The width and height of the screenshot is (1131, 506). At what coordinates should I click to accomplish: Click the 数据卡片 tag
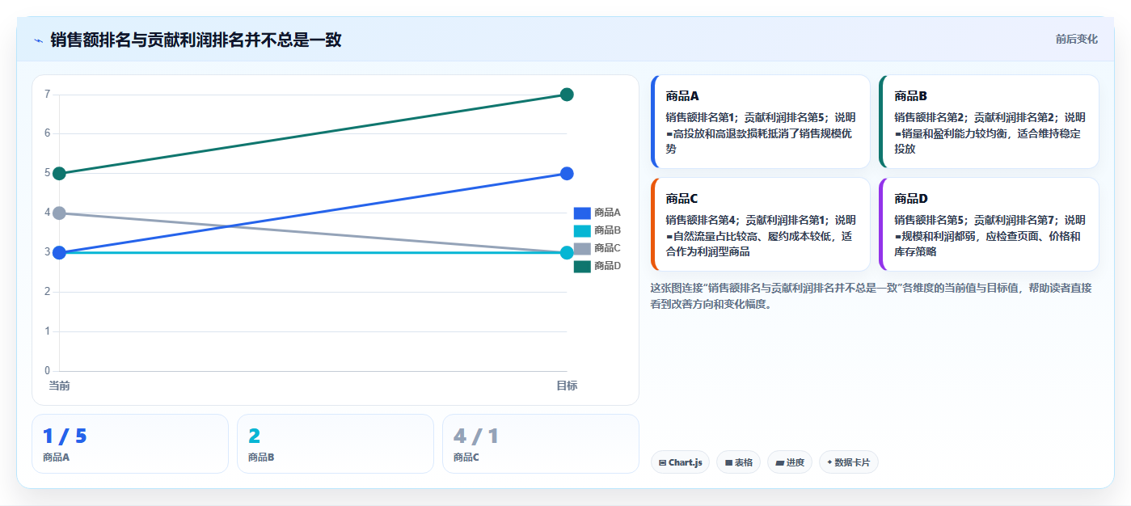(849, 462)
